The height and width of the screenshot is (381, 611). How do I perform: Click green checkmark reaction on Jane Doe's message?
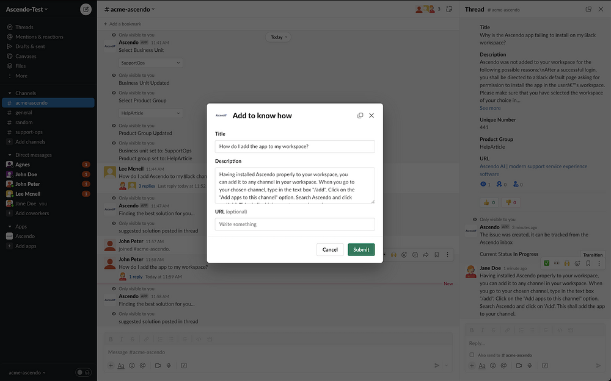tap(547, 263)
